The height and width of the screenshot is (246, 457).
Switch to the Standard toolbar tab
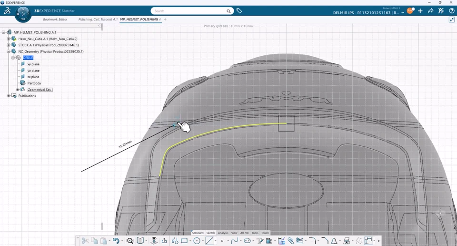point(198,233)
